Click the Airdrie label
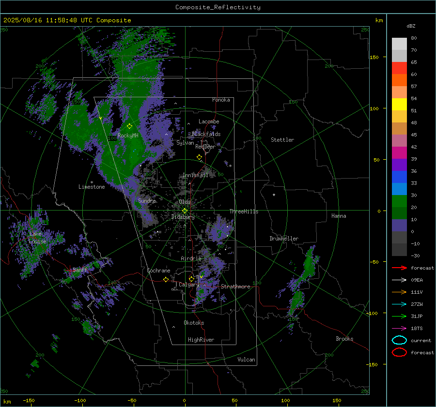 [x=191, y=258]
